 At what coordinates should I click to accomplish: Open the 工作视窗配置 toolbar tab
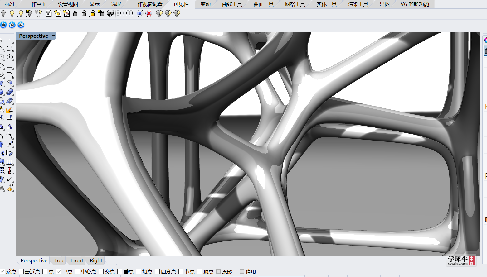(x=148, y=4)
